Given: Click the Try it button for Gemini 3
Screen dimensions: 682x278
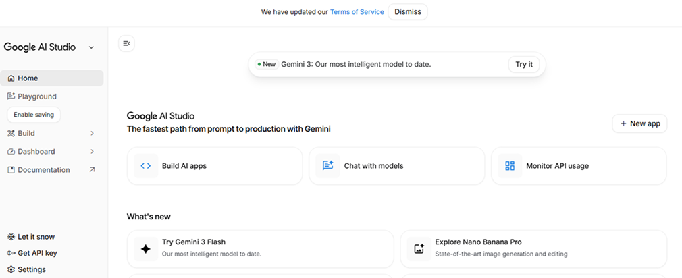Looking at the screenshot, I should click(x=524, y=64).
